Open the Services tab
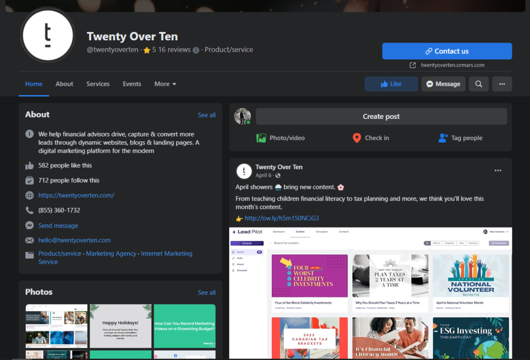The image size is (530, 360). click(98, 84)
